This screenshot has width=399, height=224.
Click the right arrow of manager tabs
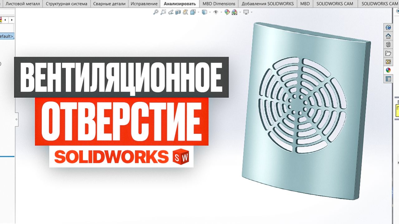coord(12,20)
